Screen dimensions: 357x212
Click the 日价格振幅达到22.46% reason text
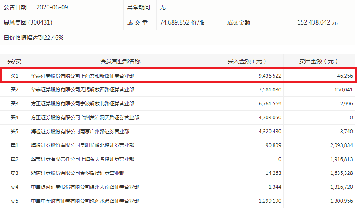(x=34, y=38)
